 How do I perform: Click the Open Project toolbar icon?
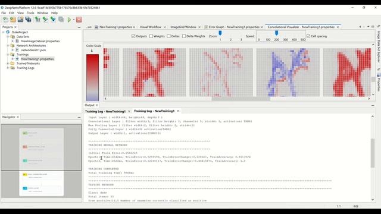(x=13, y=20)
